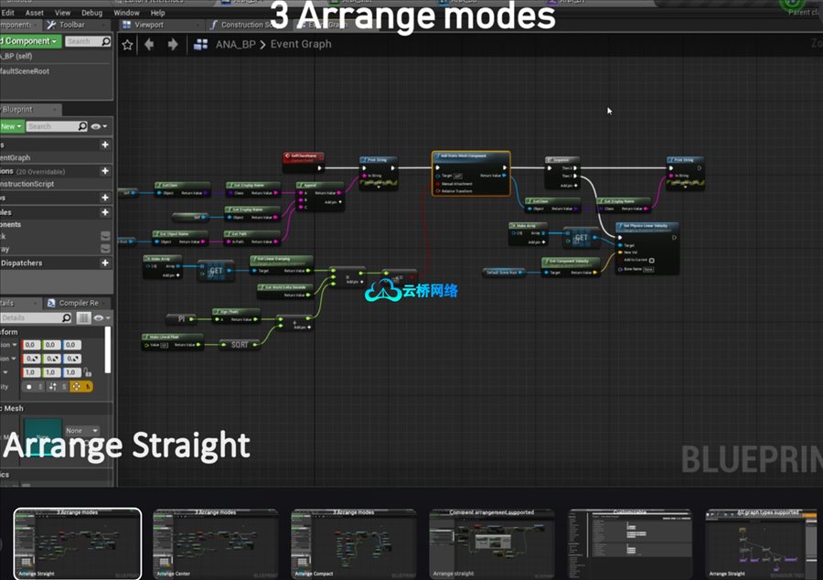Screen dimensions: 823x580
Task: Select the Set Physics Linear Velocity node
Action: pos(647,249)
